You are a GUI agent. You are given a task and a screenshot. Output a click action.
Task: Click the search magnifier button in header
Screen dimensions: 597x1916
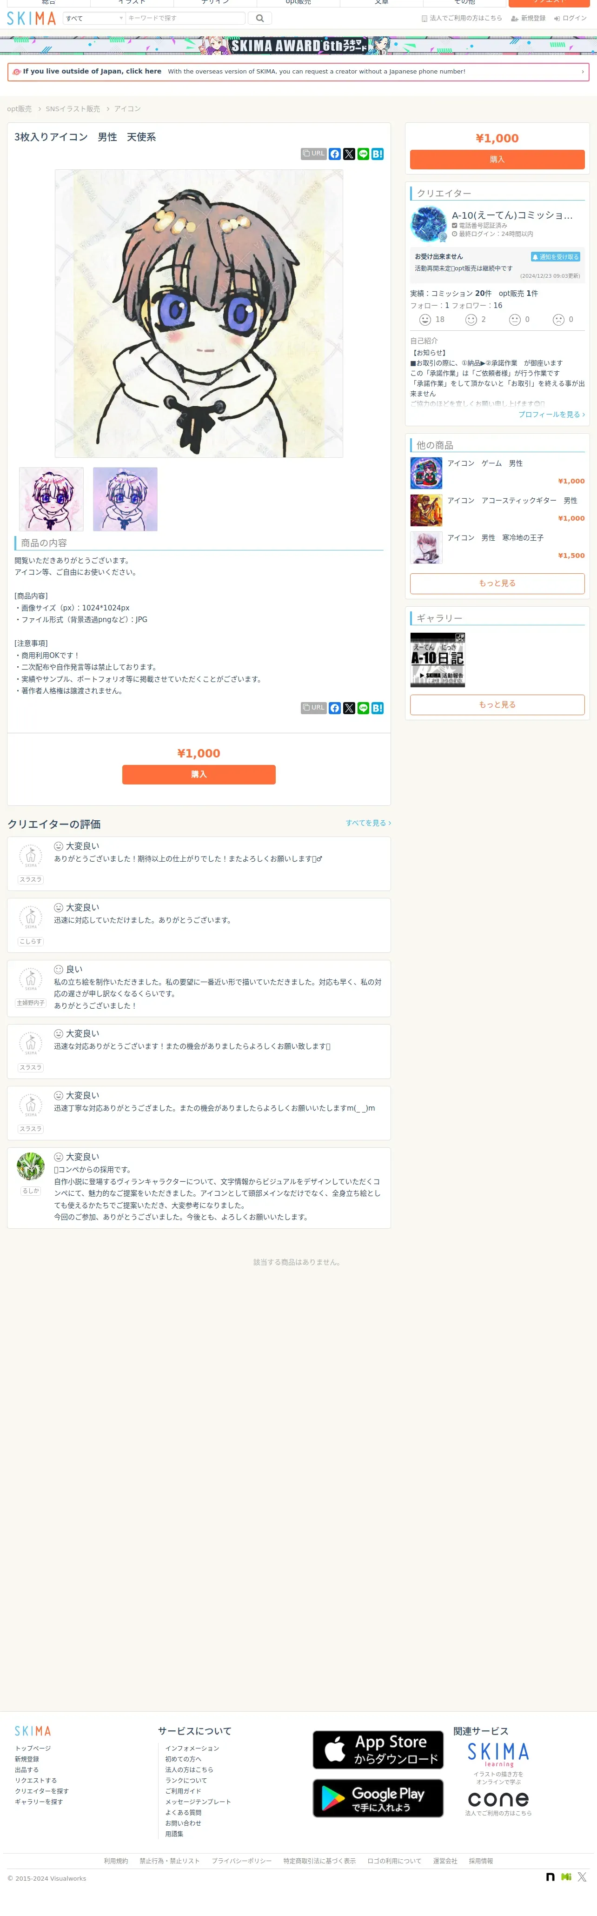(259, 18)
